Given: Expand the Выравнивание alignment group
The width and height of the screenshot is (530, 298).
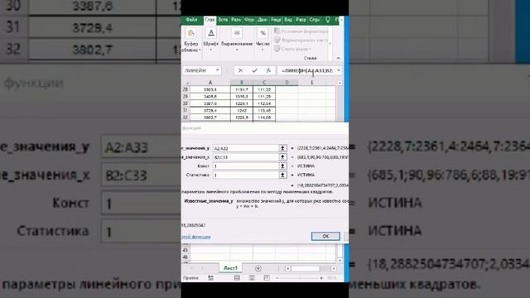Looking at the screenshot, I should pos(237,41).
